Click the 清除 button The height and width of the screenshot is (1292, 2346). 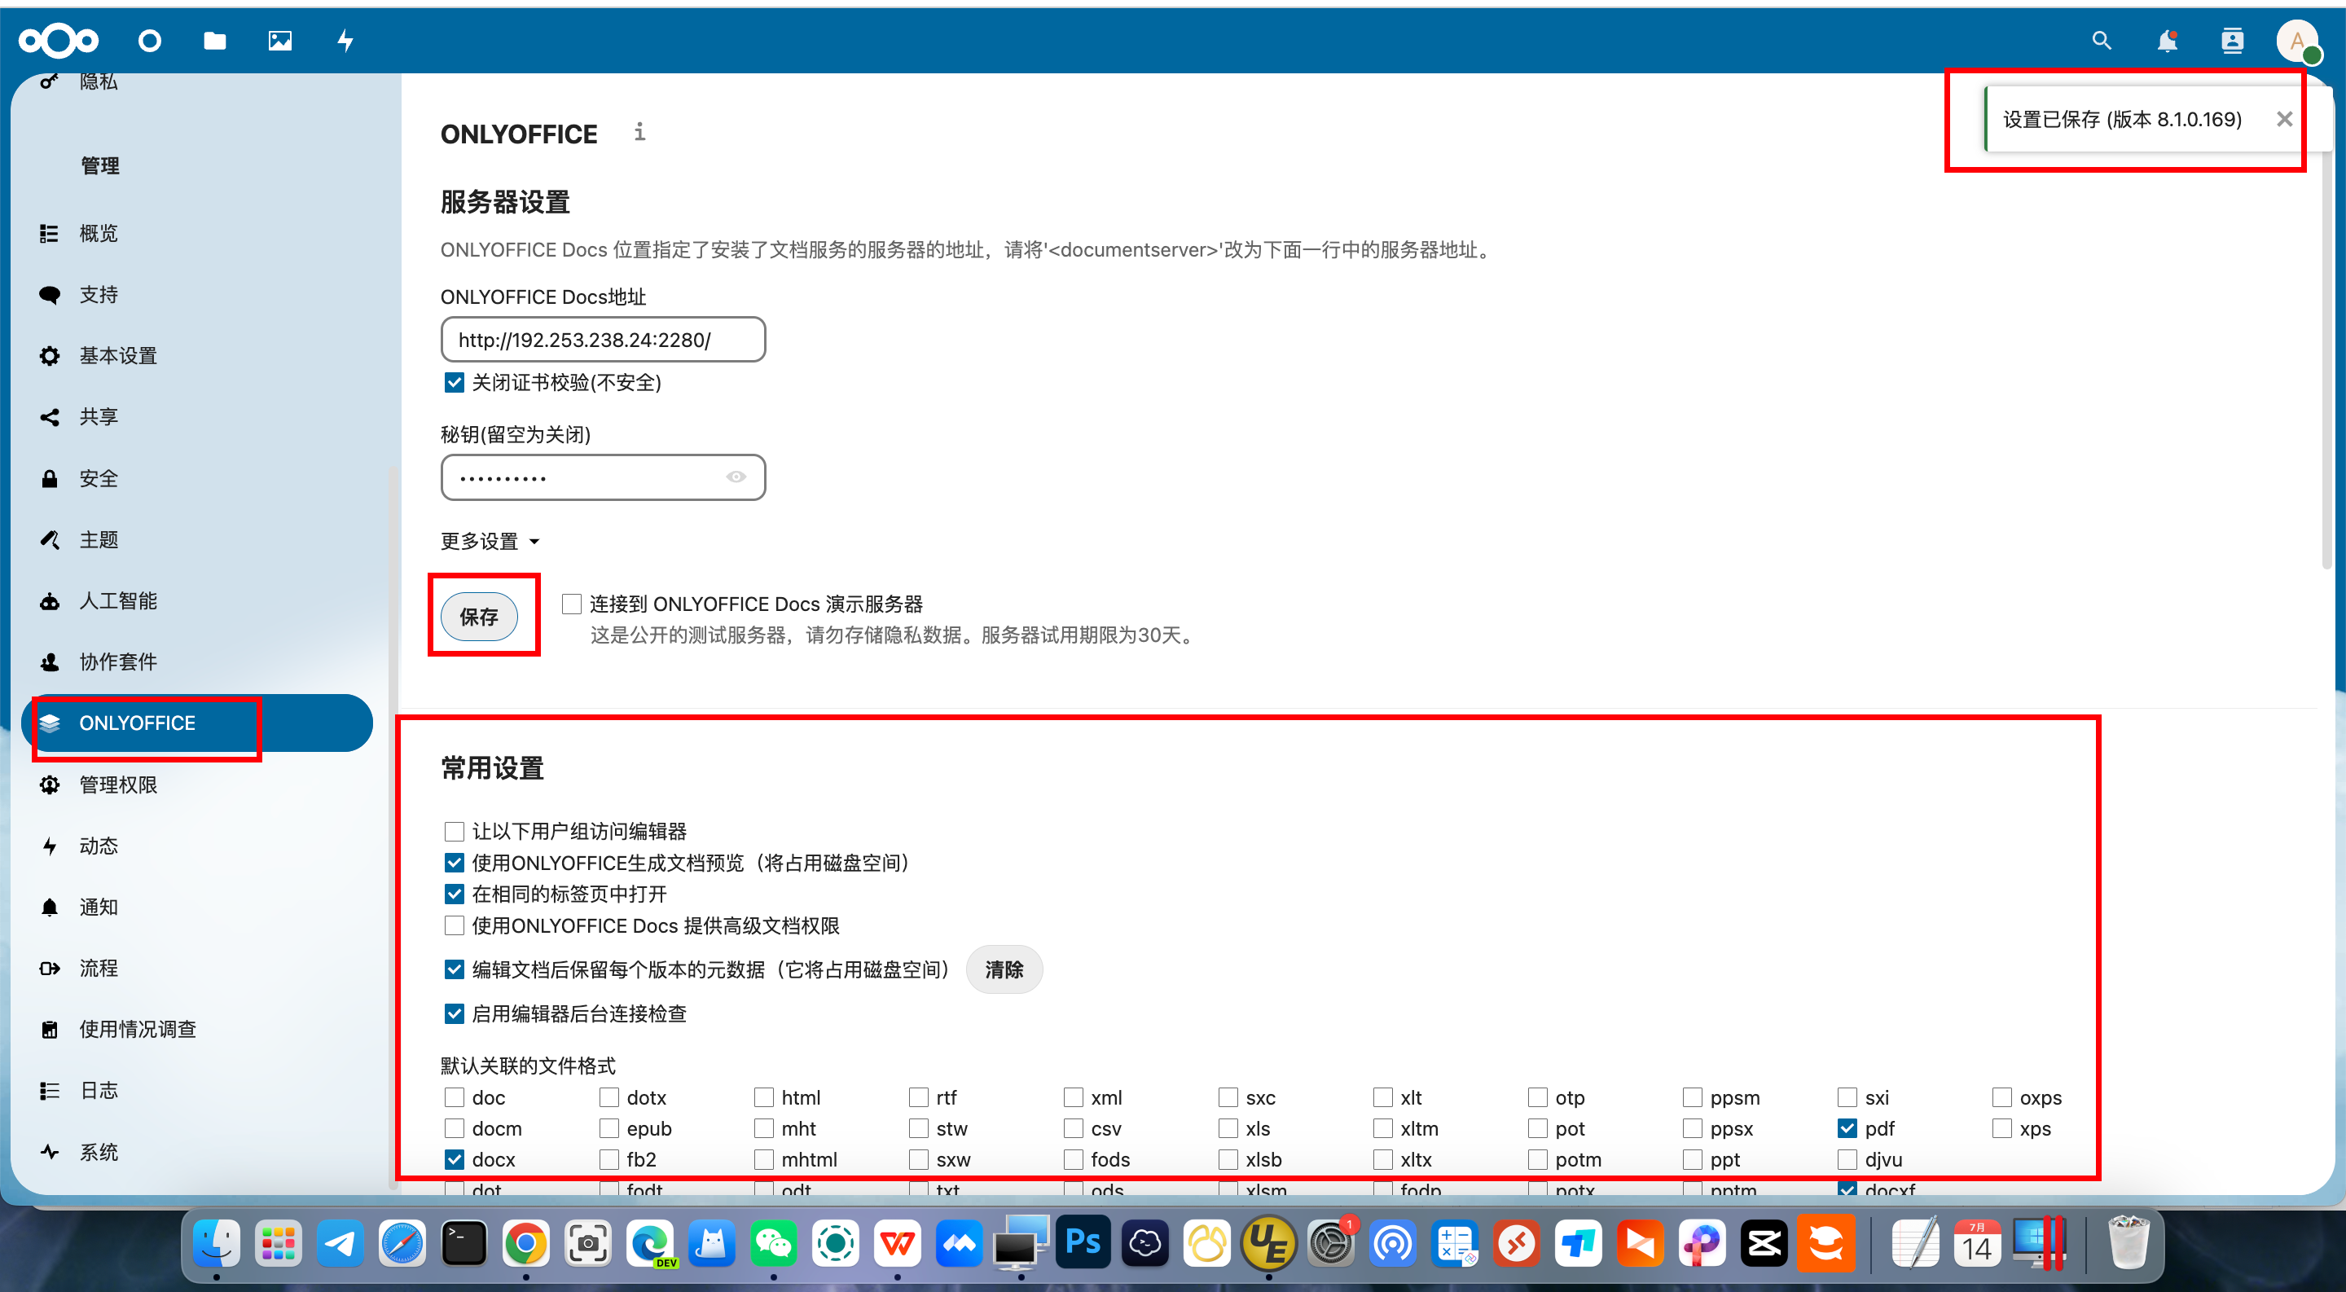[x=1004, y=969]
